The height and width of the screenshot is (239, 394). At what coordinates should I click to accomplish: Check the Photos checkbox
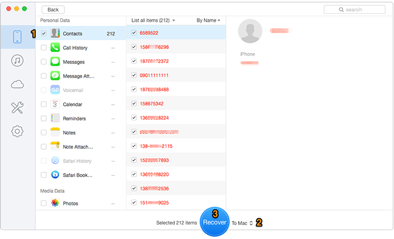coord(43,203)
